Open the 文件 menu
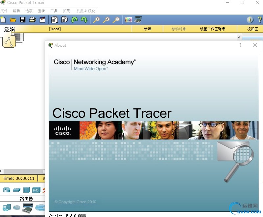 pos(4,11)
